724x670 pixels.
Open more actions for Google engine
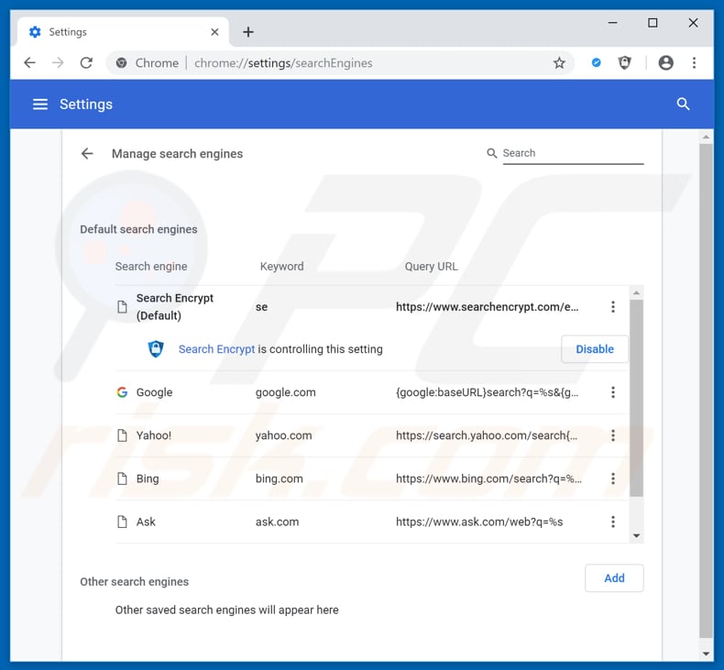(x=613, y=392)
